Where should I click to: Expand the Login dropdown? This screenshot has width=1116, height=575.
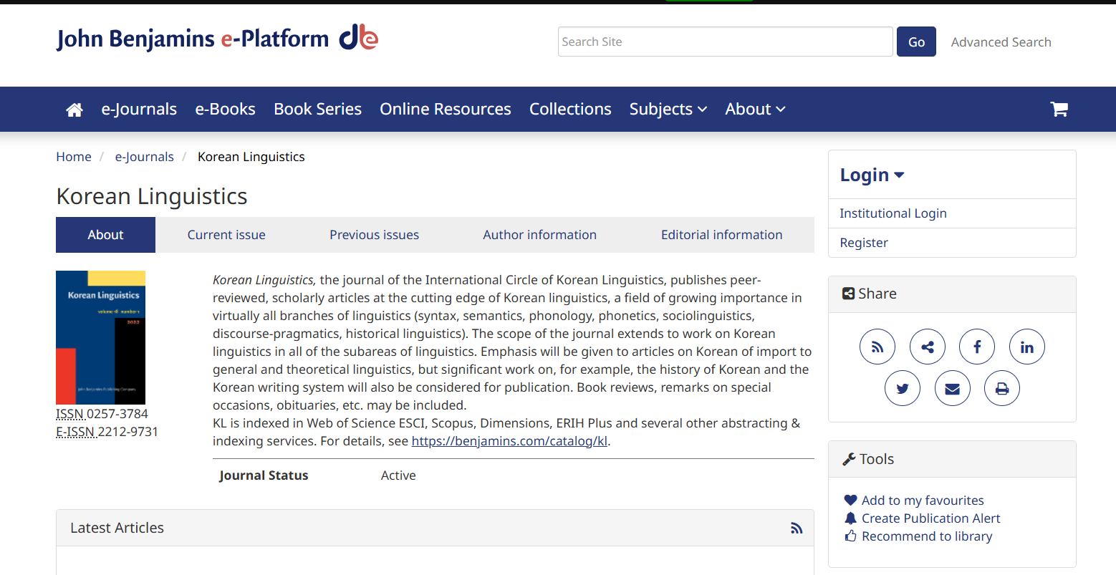point(872,175)
